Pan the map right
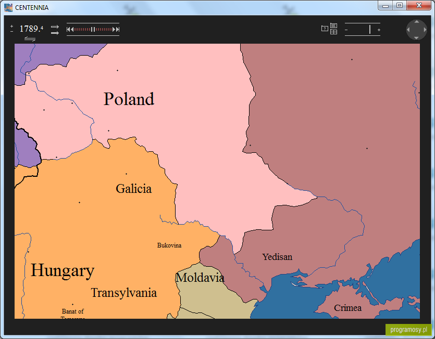 pos(425,30)
